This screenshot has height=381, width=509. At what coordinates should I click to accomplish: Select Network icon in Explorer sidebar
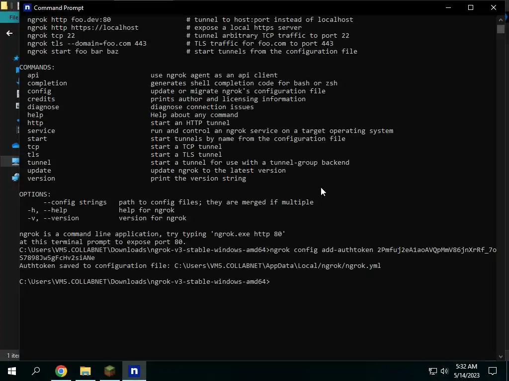[15, 177]
